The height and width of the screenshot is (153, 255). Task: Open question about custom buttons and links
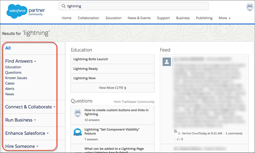click(x=117, y=112)
